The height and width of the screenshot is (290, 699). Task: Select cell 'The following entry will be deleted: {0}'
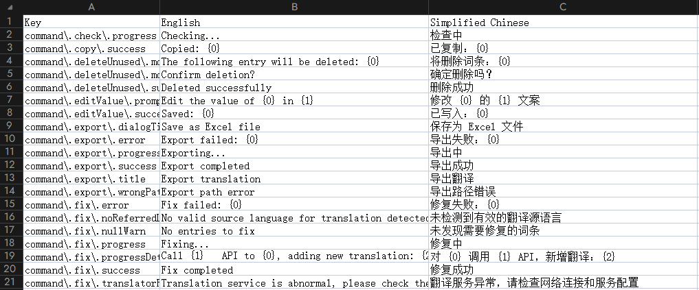tap(294, 62)
